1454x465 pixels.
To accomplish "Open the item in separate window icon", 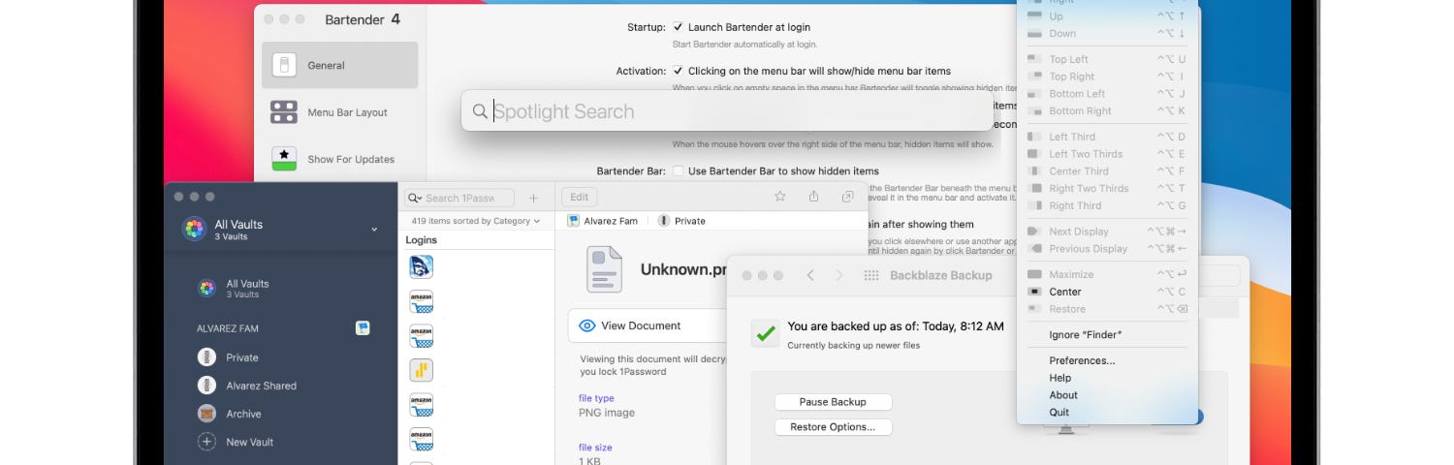I will 847,197.
